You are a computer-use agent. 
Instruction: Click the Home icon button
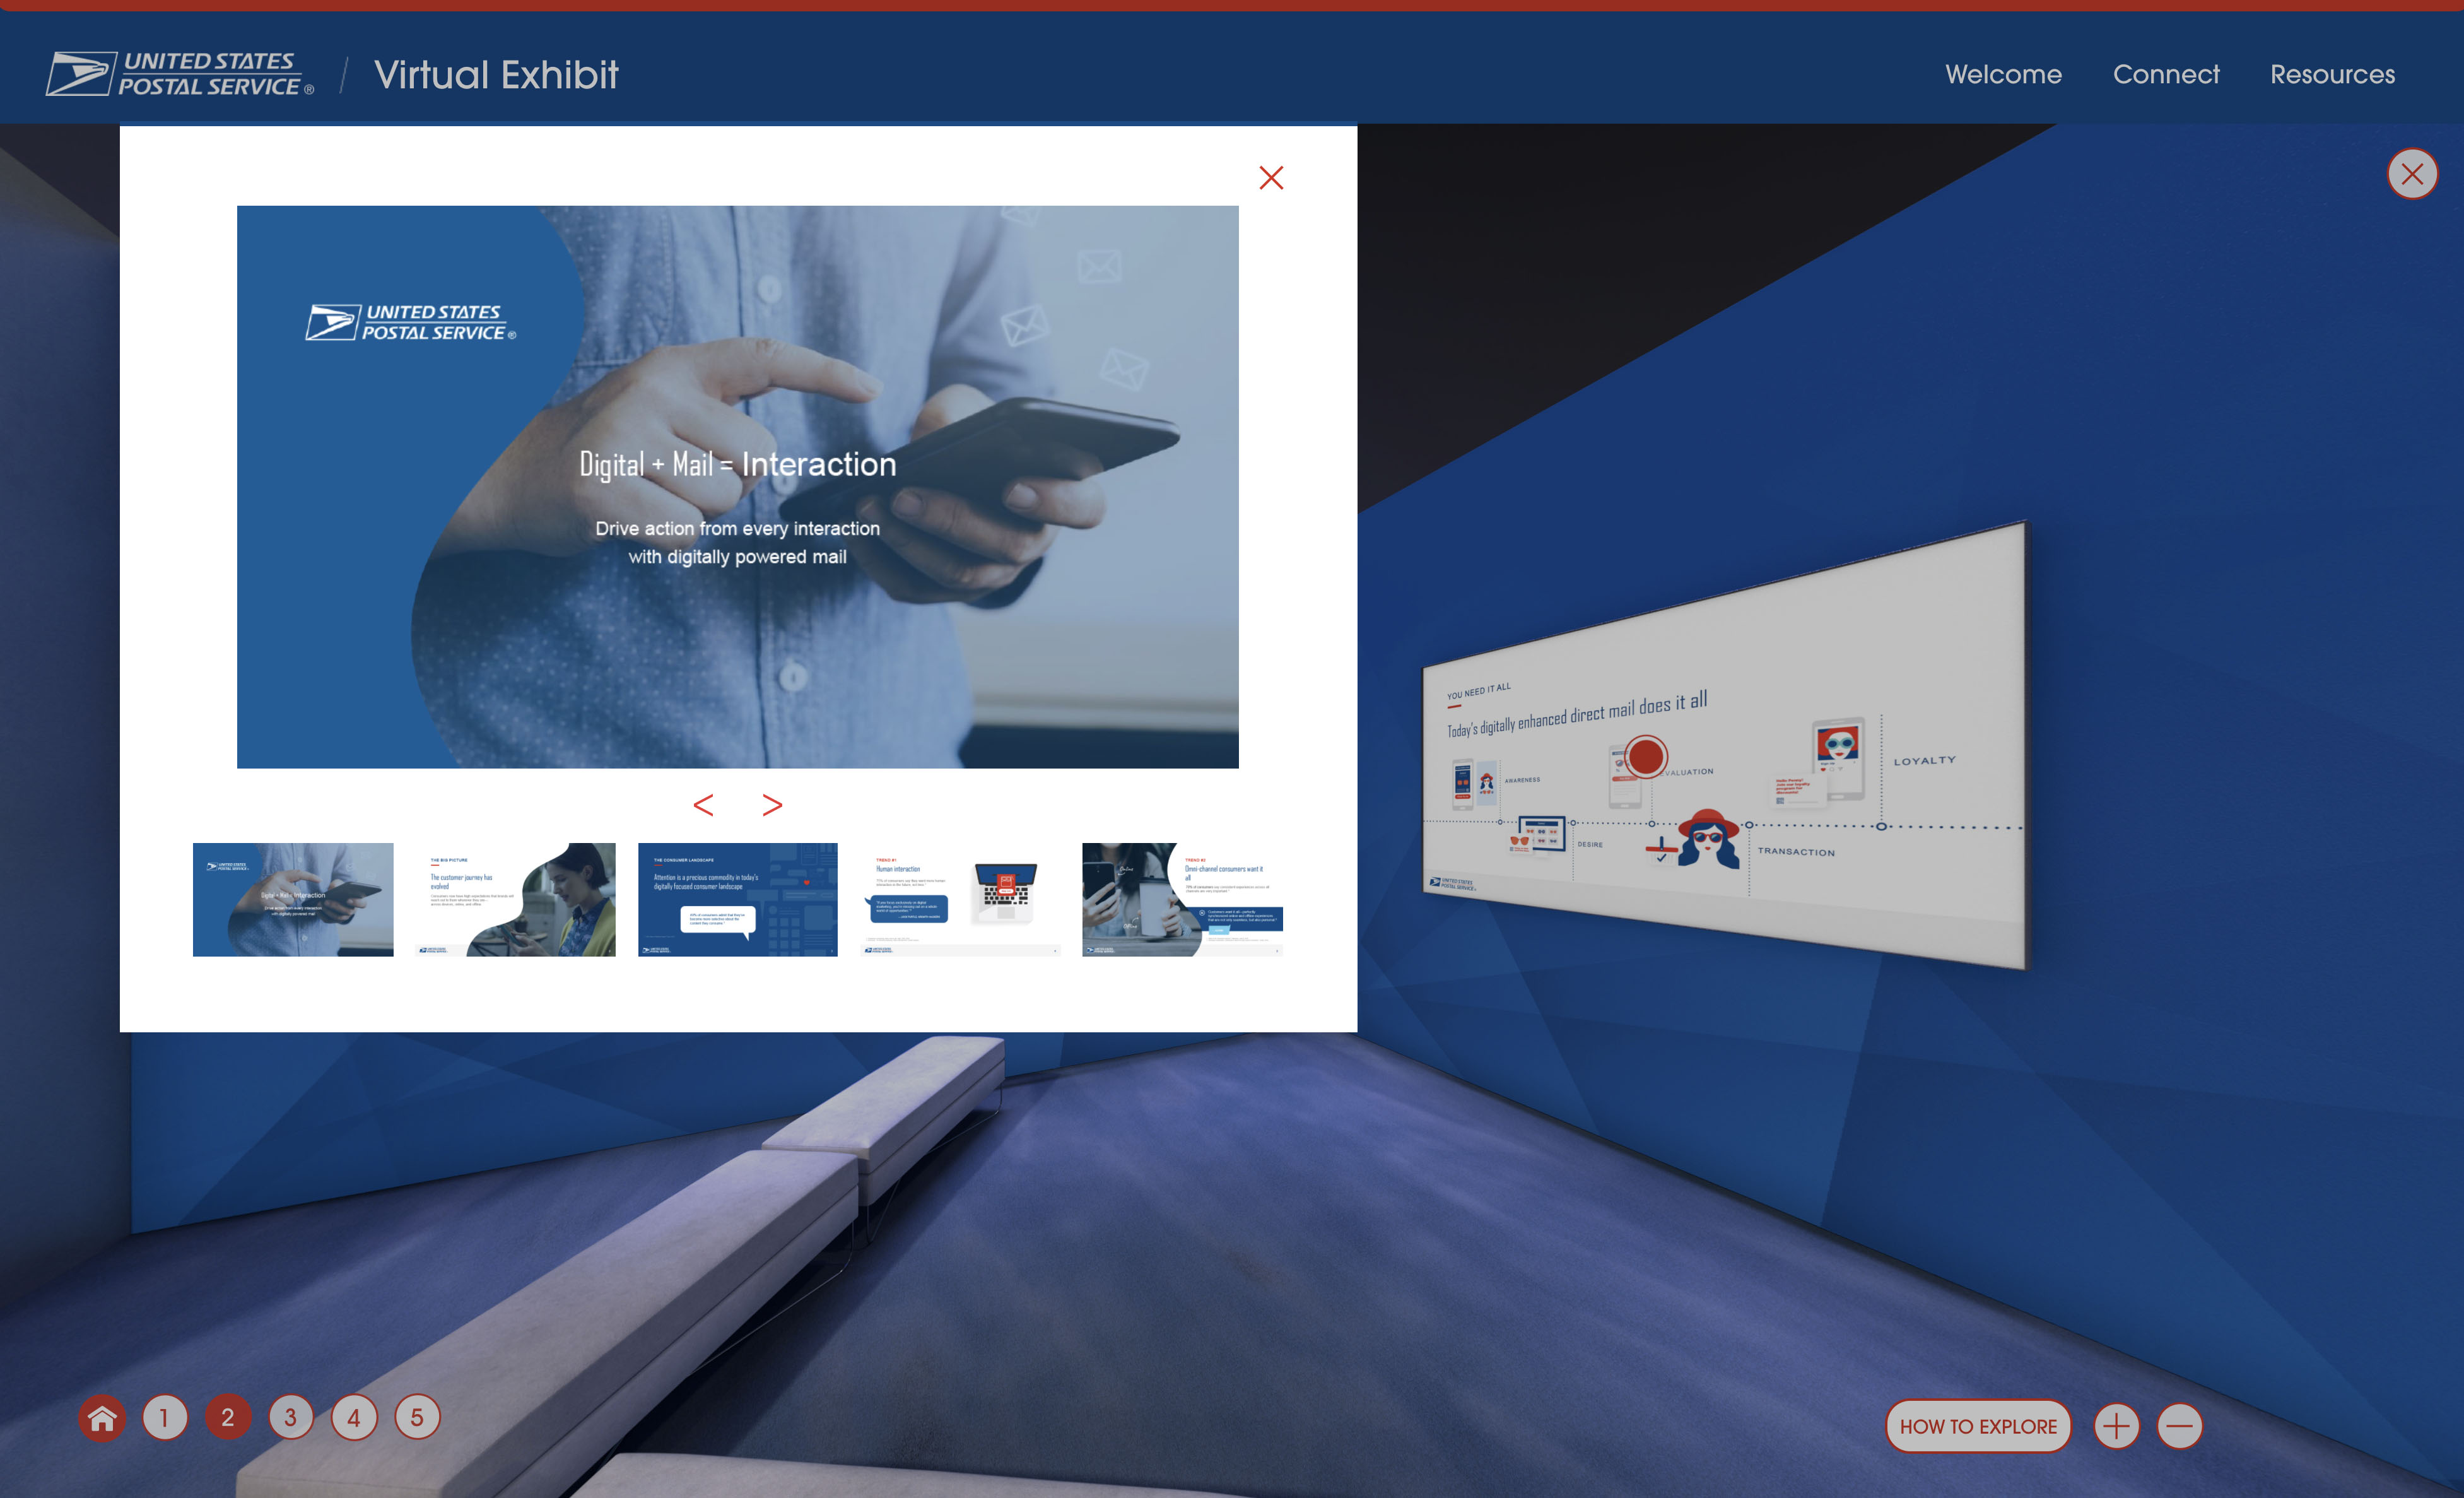pyautogui.click(x=102, y=1417)
